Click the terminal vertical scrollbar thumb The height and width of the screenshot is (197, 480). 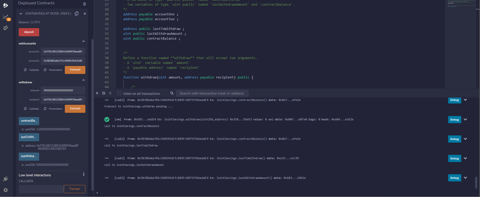click(x=476, y=183)
